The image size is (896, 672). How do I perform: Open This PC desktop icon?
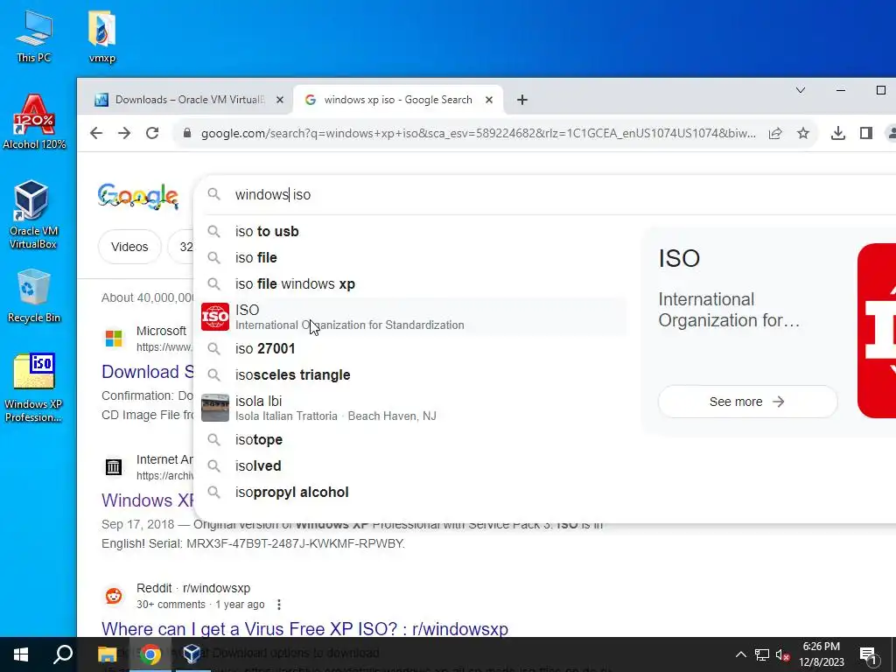click(34, 37)
